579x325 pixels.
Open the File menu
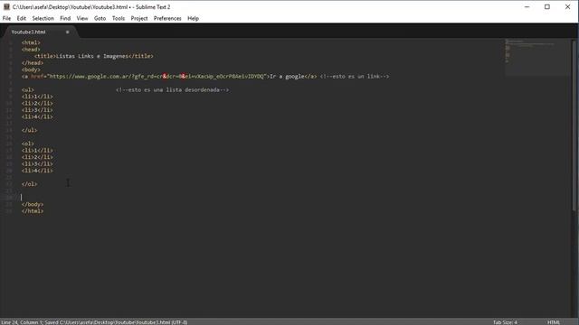6,18
